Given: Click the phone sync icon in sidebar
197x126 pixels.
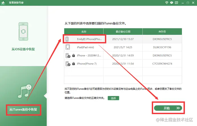Looking at the screenshot, I should [23, 31].
